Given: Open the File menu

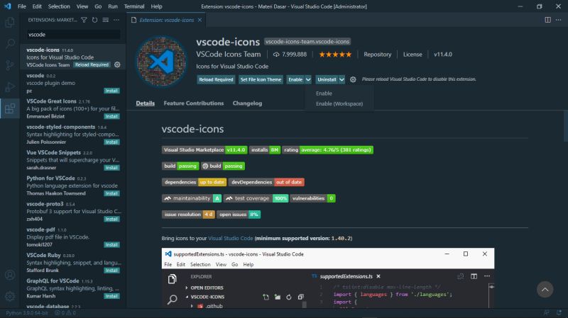Looking at the screenshot, I should (x=22, y=6).
